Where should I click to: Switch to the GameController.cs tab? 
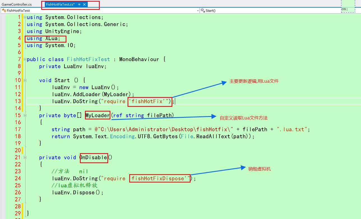[x=17, y=4]
